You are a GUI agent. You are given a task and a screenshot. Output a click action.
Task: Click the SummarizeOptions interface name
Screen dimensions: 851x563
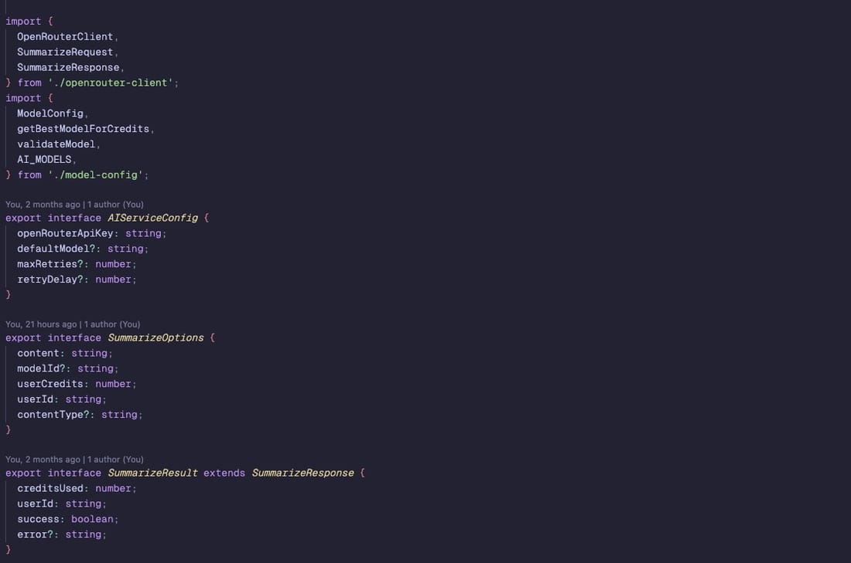click(x=156, y=337)
